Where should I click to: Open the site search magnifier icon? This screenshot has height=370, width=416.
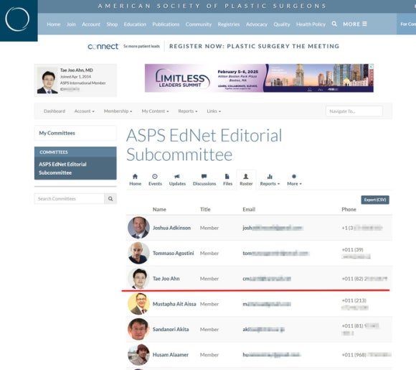tap(334, 24)
